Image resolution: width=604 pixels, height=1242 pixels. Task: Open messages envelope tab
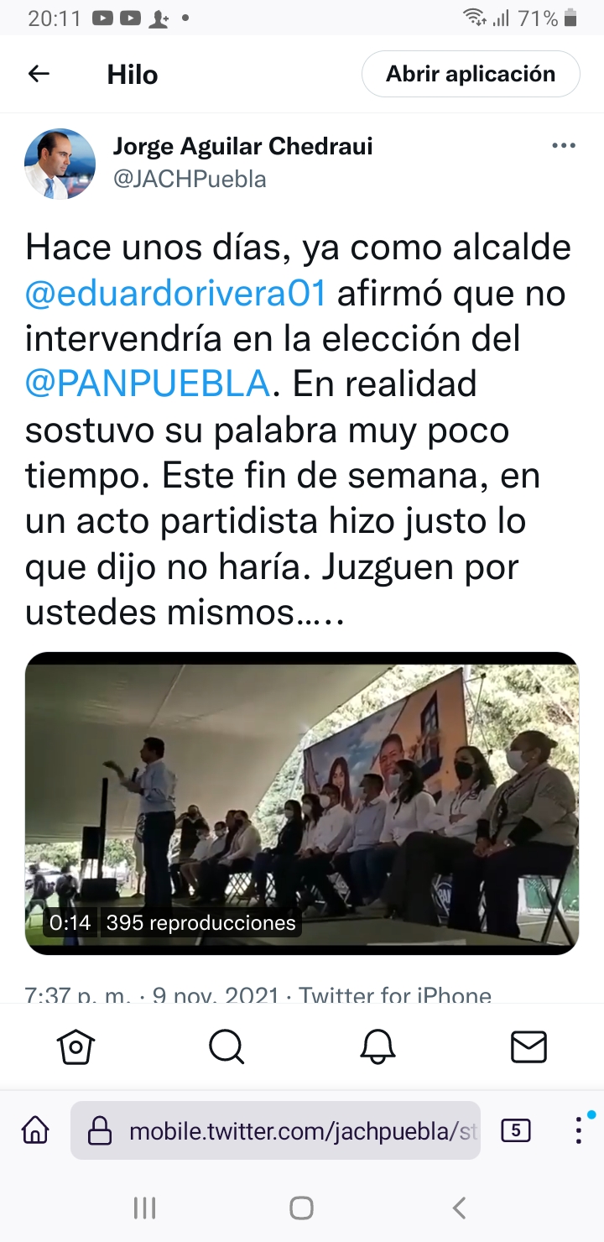[x=528, y=1046]
